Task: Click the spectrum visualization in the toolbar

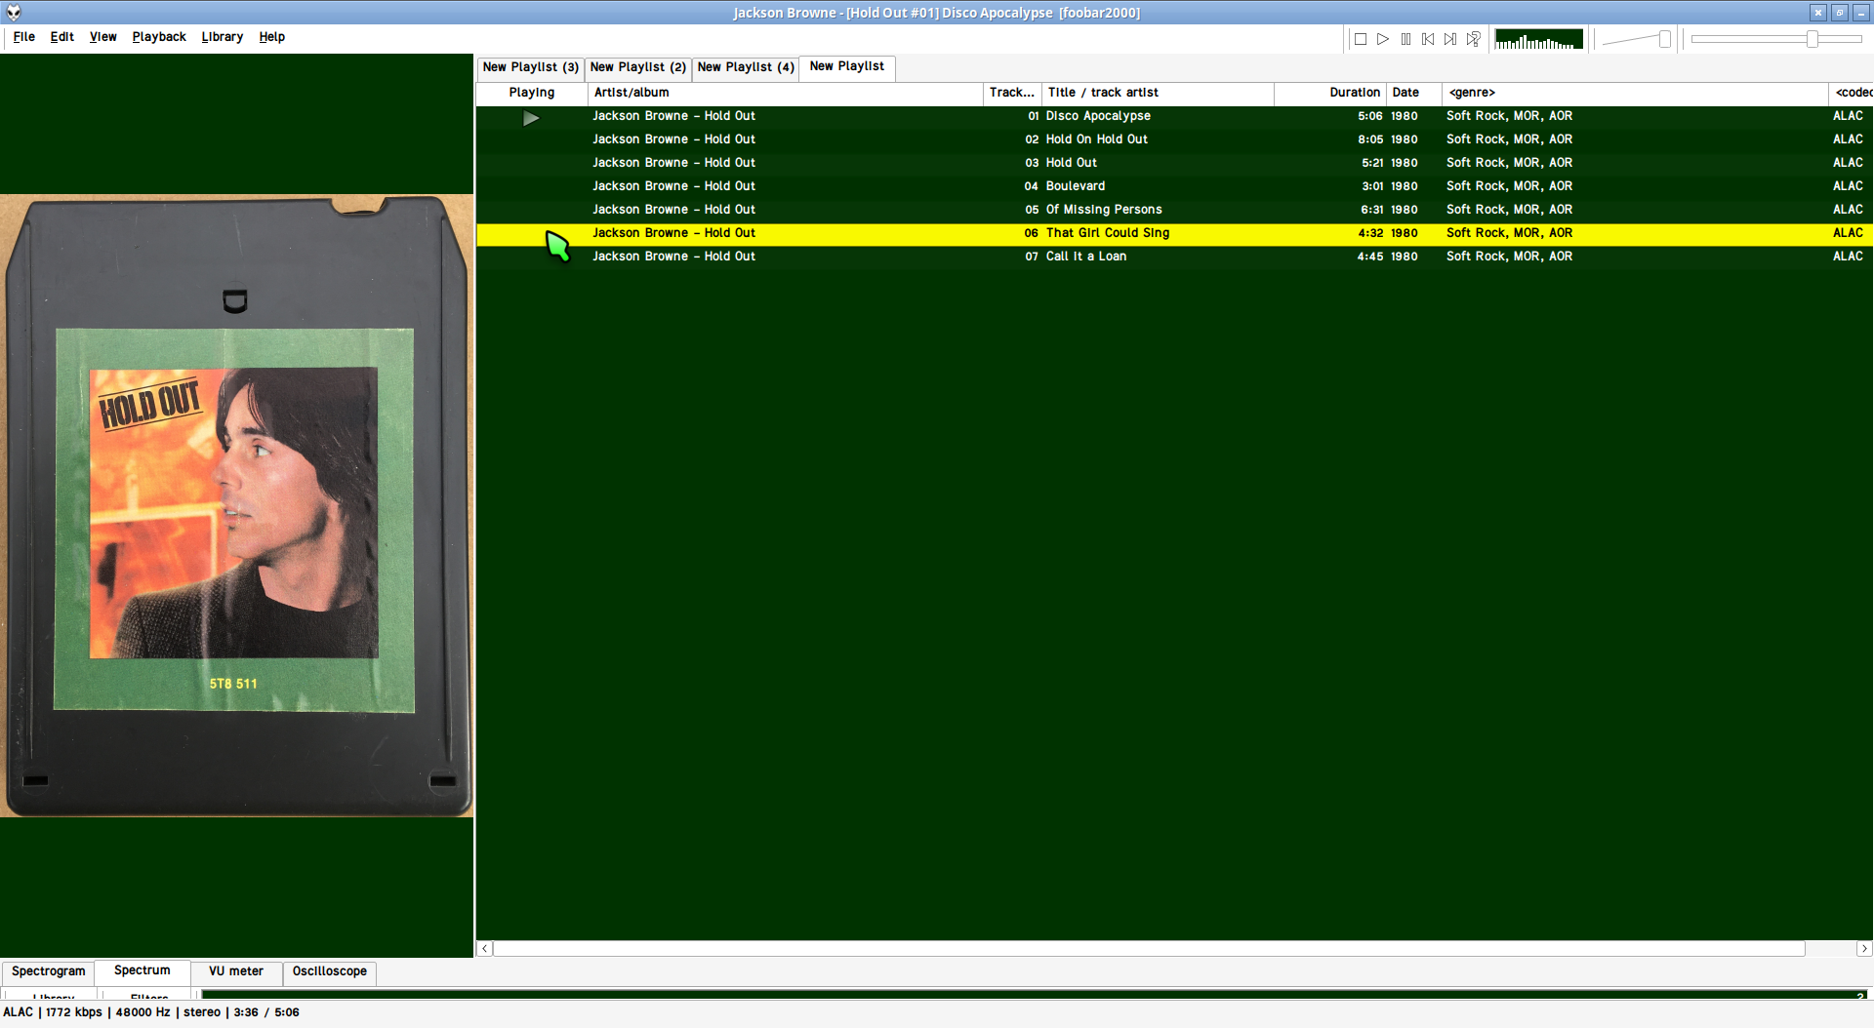Action: pyautogui.click(x=1538, y=39)
